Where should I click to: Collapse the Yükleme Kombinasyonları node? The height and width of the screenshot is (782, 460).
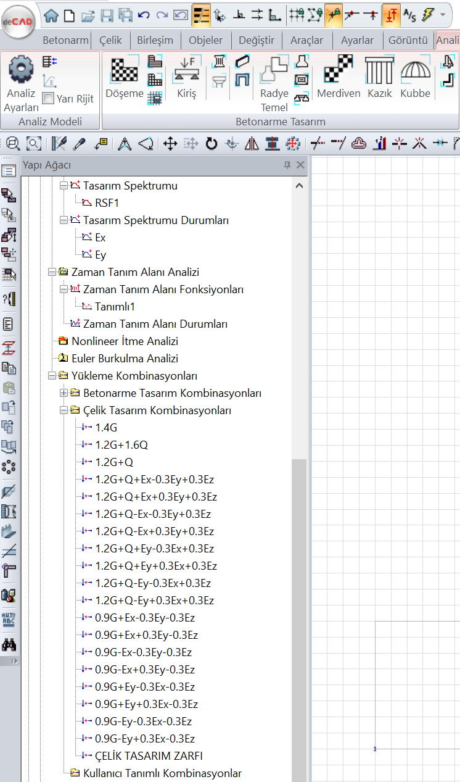(x=51, y=375)
